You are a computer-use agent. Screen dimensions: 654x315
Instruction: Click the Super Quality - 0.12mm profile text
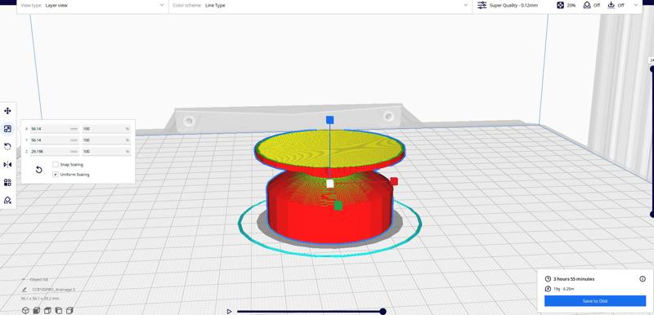point(514,6)
